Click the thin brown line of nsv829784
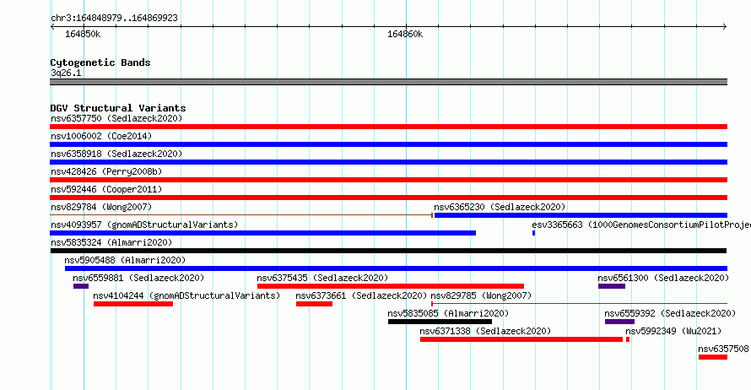 [241, 215]
